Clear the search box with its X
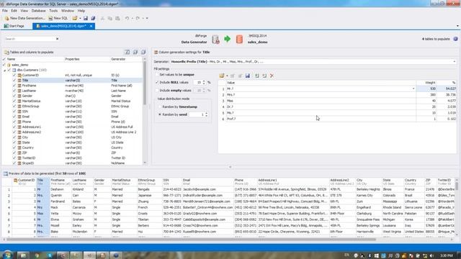This screenshot has height=259, width=461. coord(57,39)
